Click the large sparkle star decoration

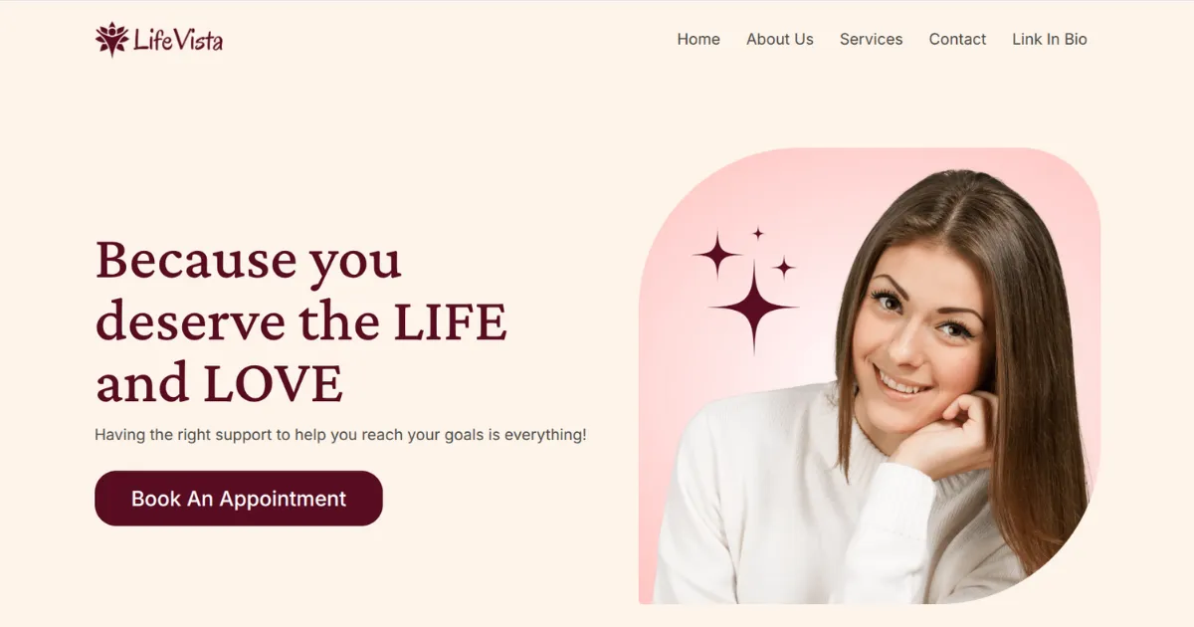[x=753, y=308]
